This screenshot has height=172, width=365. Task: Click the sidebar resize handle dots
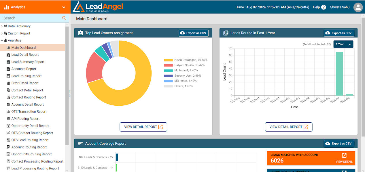click(70, 94)
